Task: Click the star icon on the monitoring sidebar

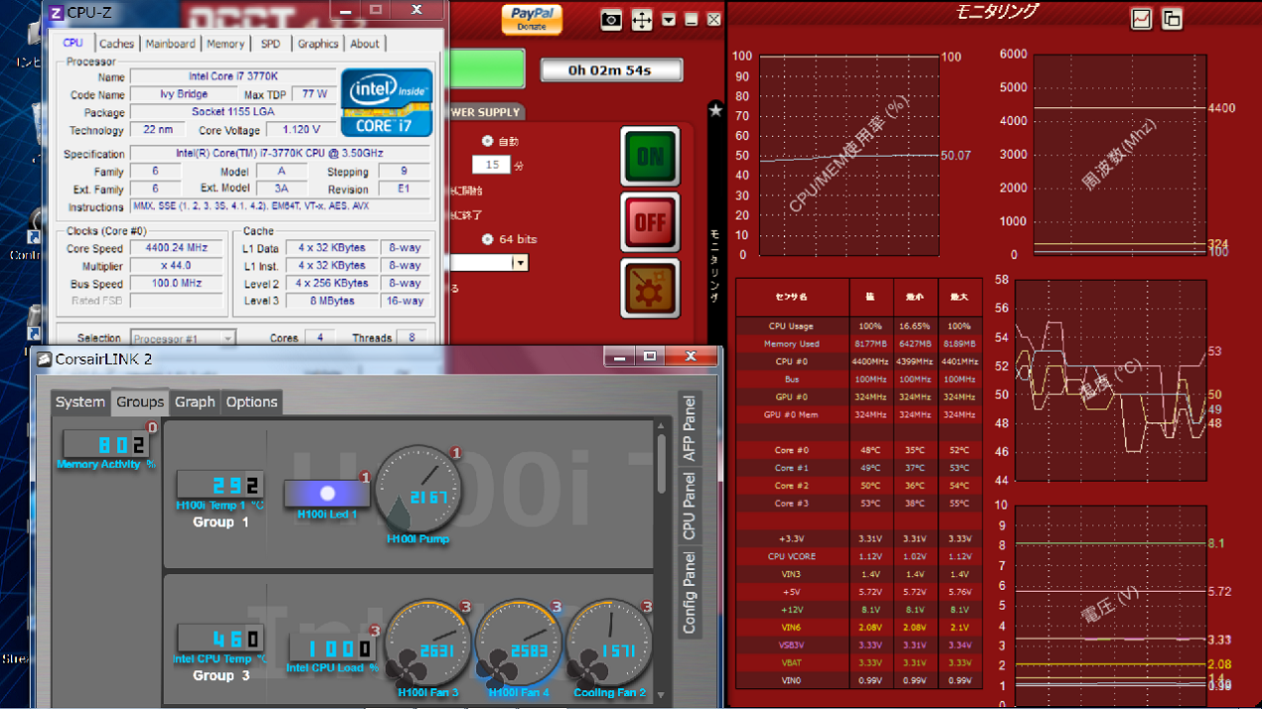Action: point(714,110)
